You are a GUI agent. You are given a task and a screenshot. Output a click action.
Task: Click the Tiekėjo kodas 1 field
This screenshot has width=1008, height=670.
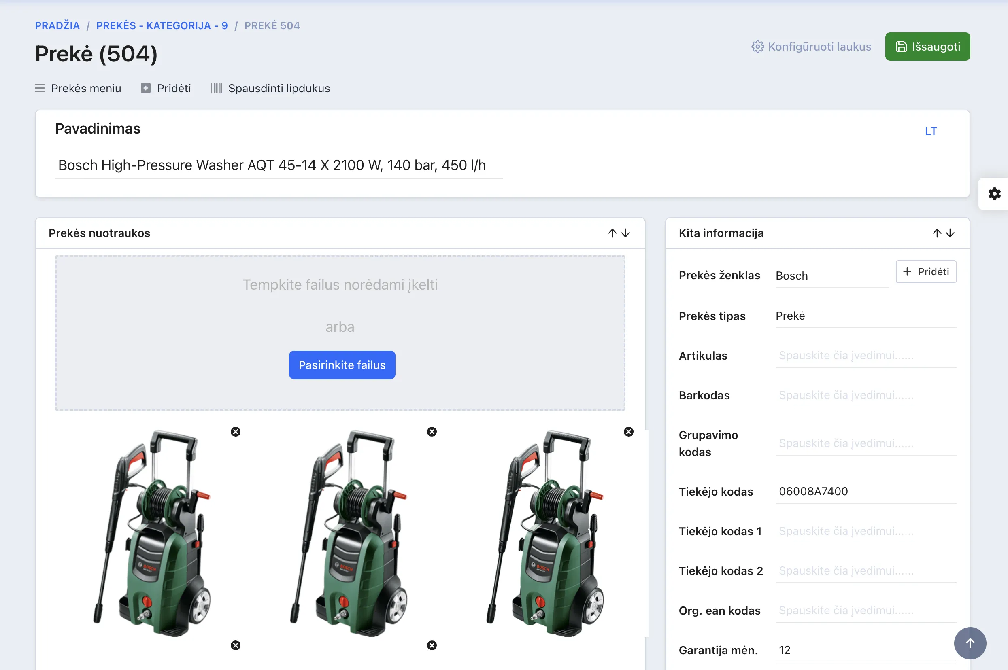click(x=866, y=532)
